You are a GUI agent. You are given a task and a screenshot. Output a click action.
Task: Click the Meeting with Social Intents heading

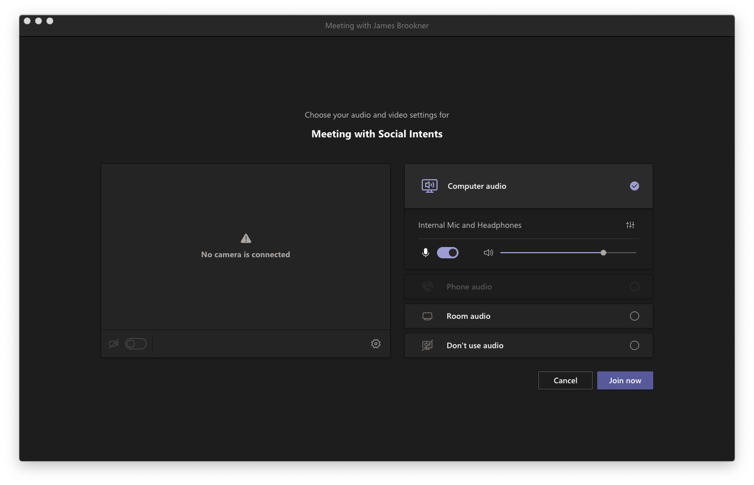click(x=377, y=134)
